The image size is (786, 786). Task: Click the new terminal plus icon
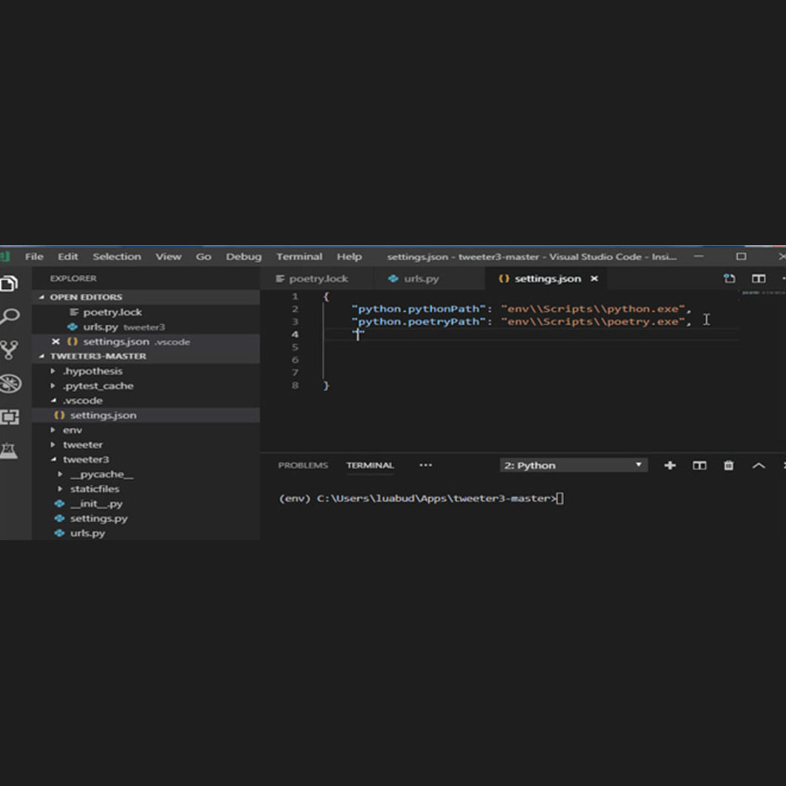[670, 465]
